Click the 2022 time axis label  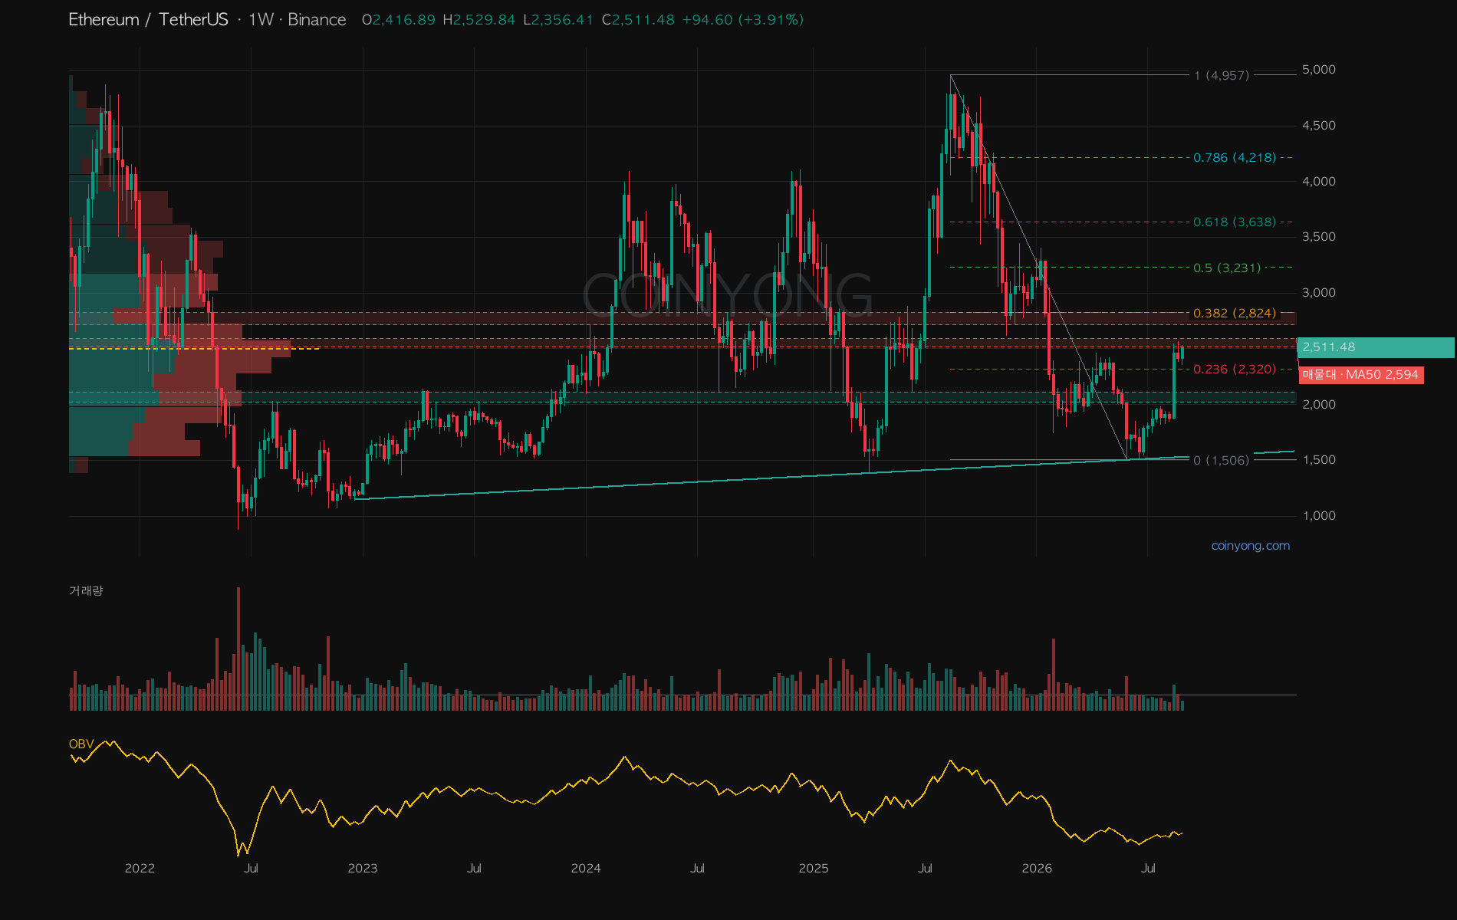point(140,869)
